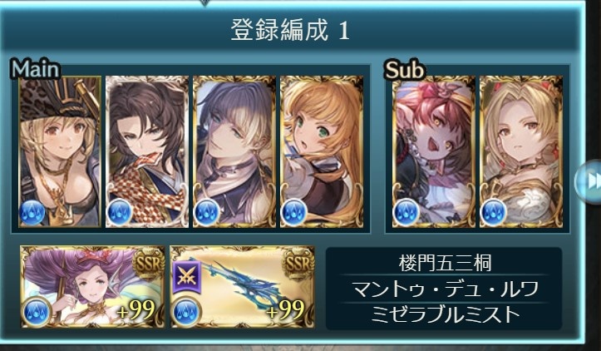Image resolution: width=601 pixels, height=351 pixels.
Task: Select the pink-haired sub character portrait
Action: tap(434, 151)
